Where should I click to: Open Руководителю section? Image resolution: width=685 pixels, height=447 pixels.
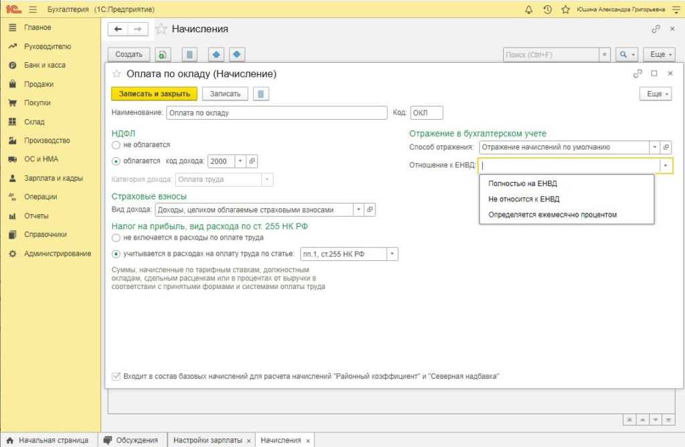coord(47,46)
